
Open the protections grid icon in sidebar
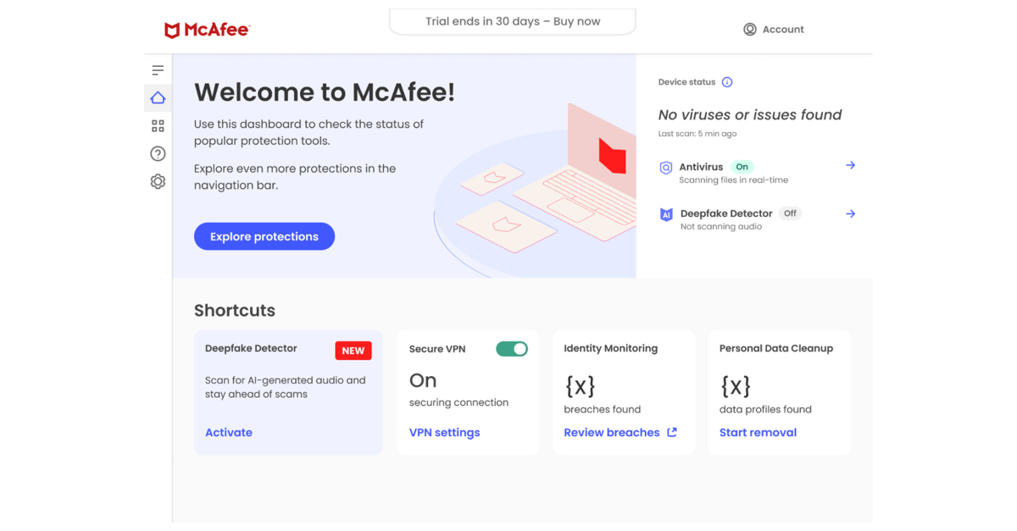tap(158, 125)
